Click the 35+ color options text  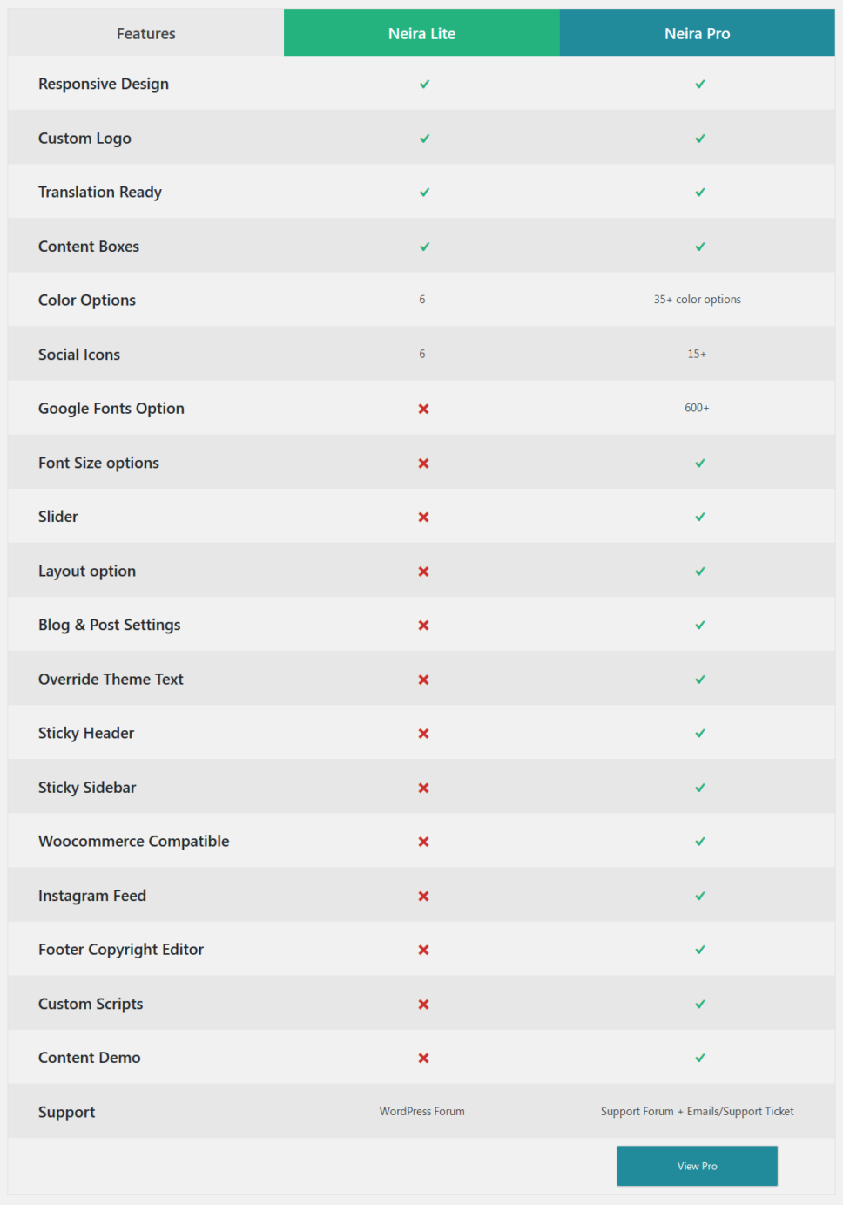click(697, 300)
